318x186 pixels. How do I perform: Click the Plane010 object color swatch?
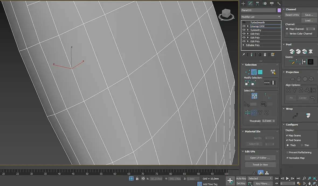tap(279, 10)
